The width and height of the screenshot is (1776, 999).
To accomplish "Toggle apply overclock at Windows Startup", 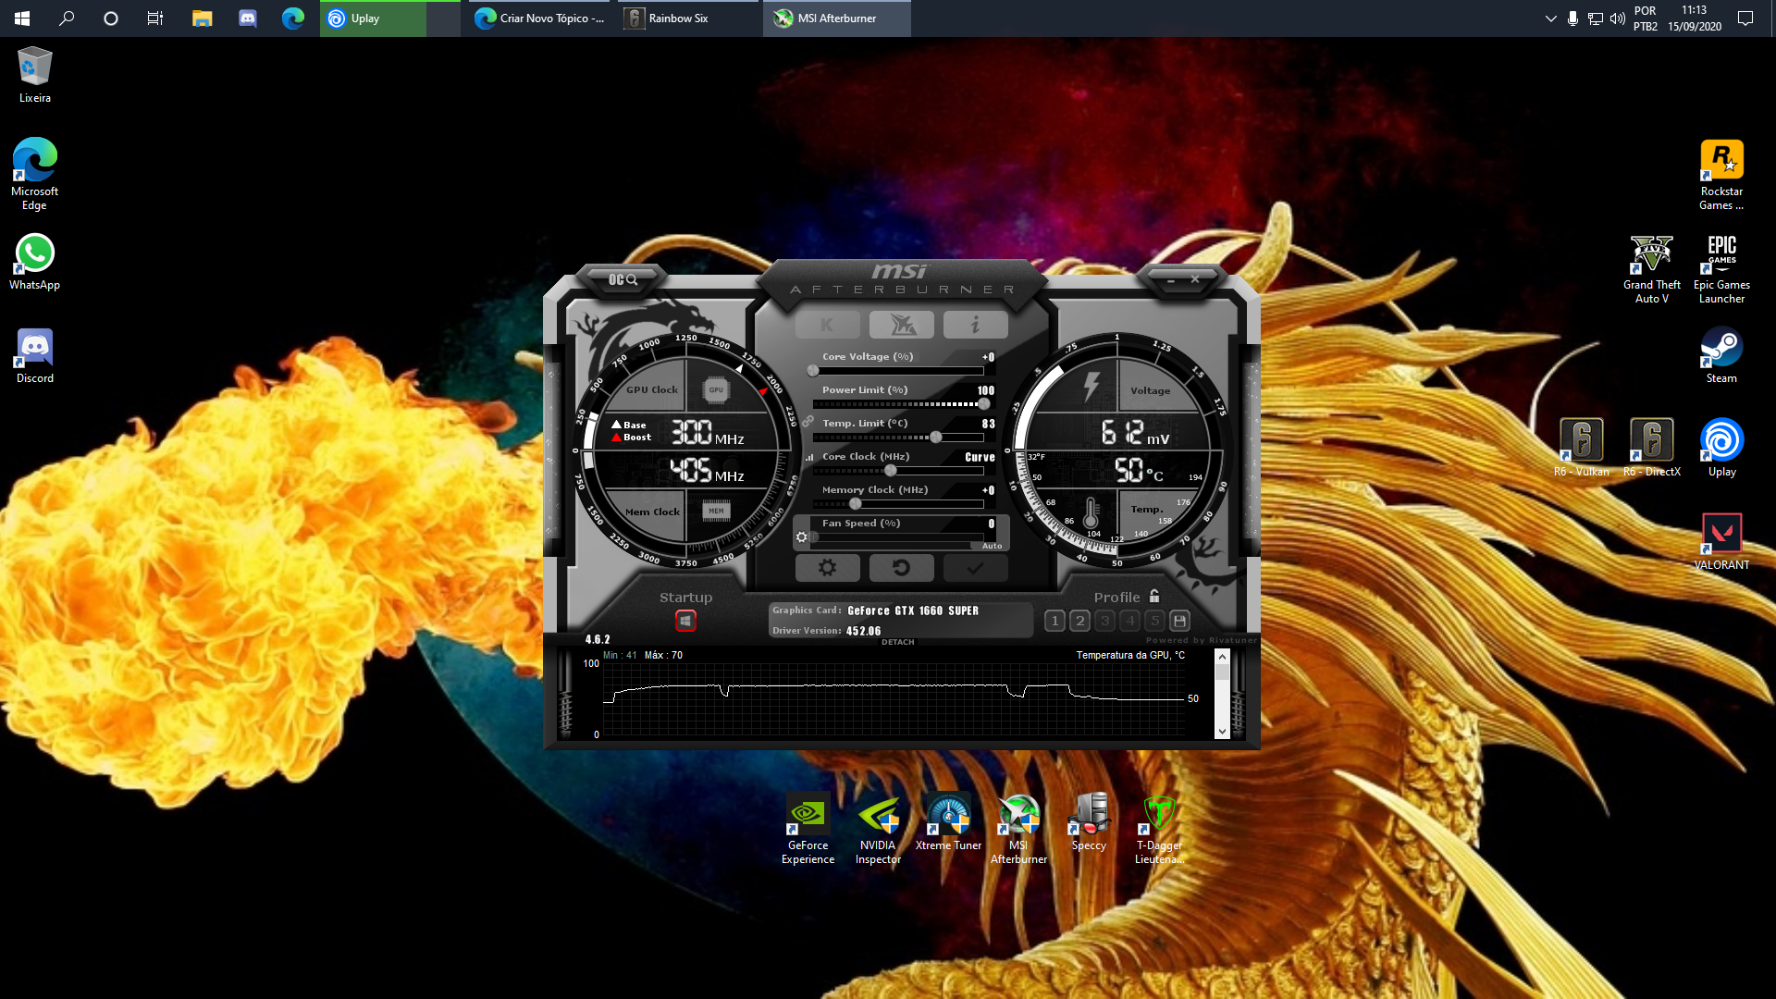I will (685, 621).
